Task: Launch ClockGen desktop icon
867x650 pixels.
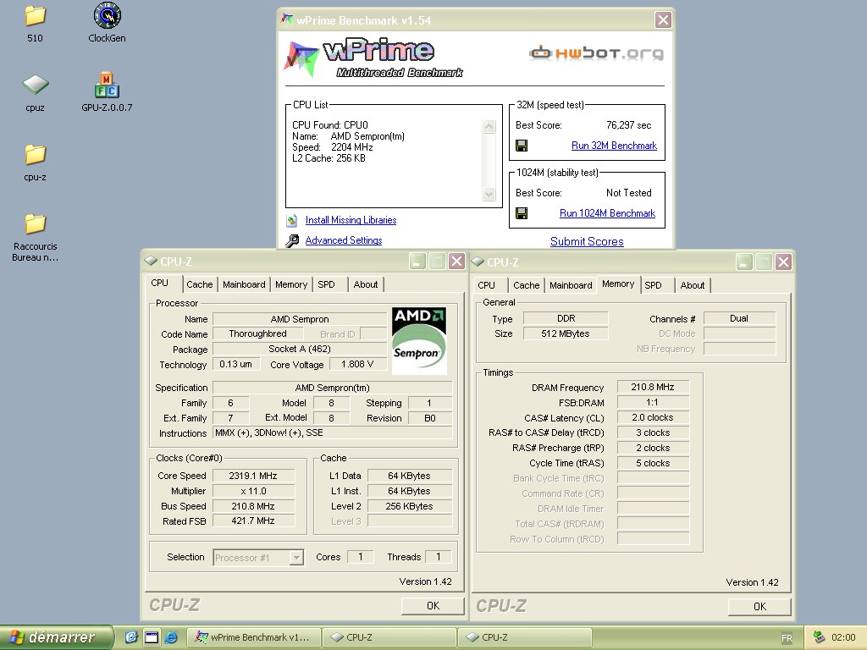Action: coord(108,15)
